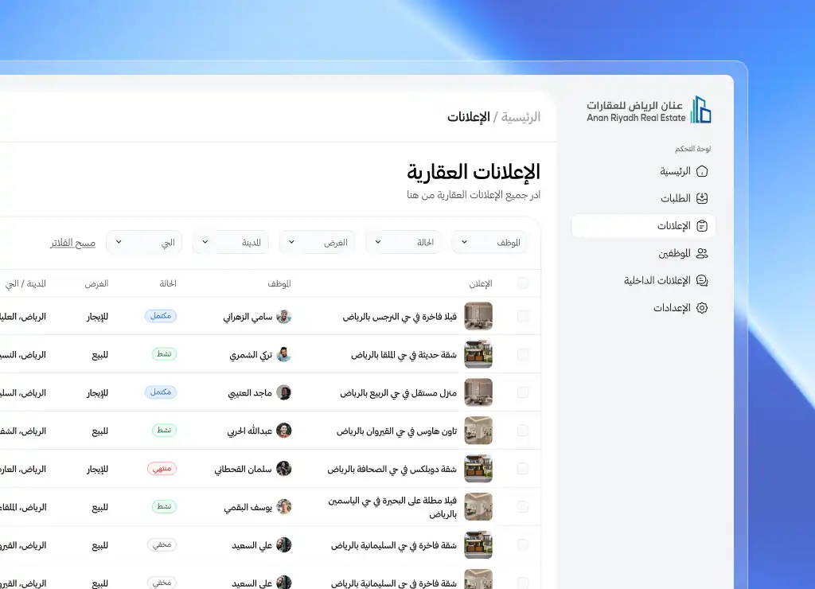This screenshot has height=589, width=815.
Task: Click the الغرض column header in table
Action: click(x=96, y=283)
